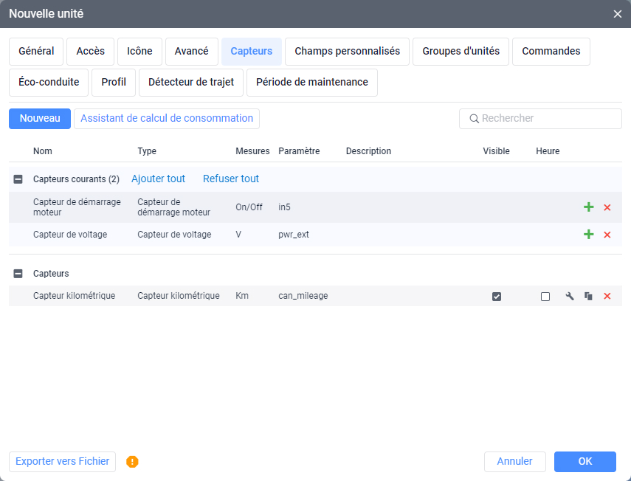Reject Capteur de voltage with red X
Screen dimensions: 631x481
tap(607, 235)
